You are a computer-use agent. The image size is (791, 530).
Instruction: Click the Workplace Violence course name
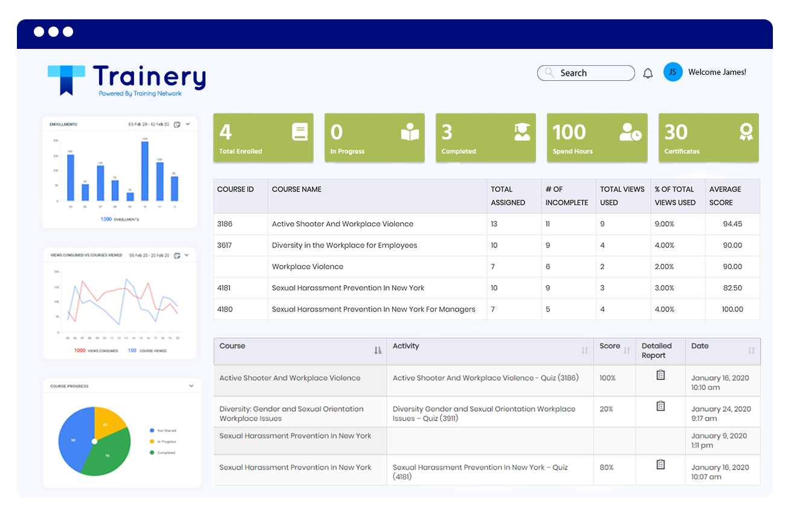[308, 267]
